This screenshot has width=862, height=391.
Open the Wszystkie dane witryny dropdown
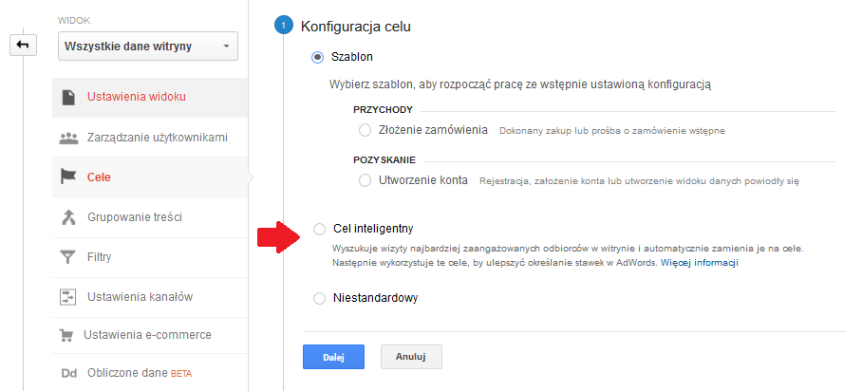click(x=147, y=46)
